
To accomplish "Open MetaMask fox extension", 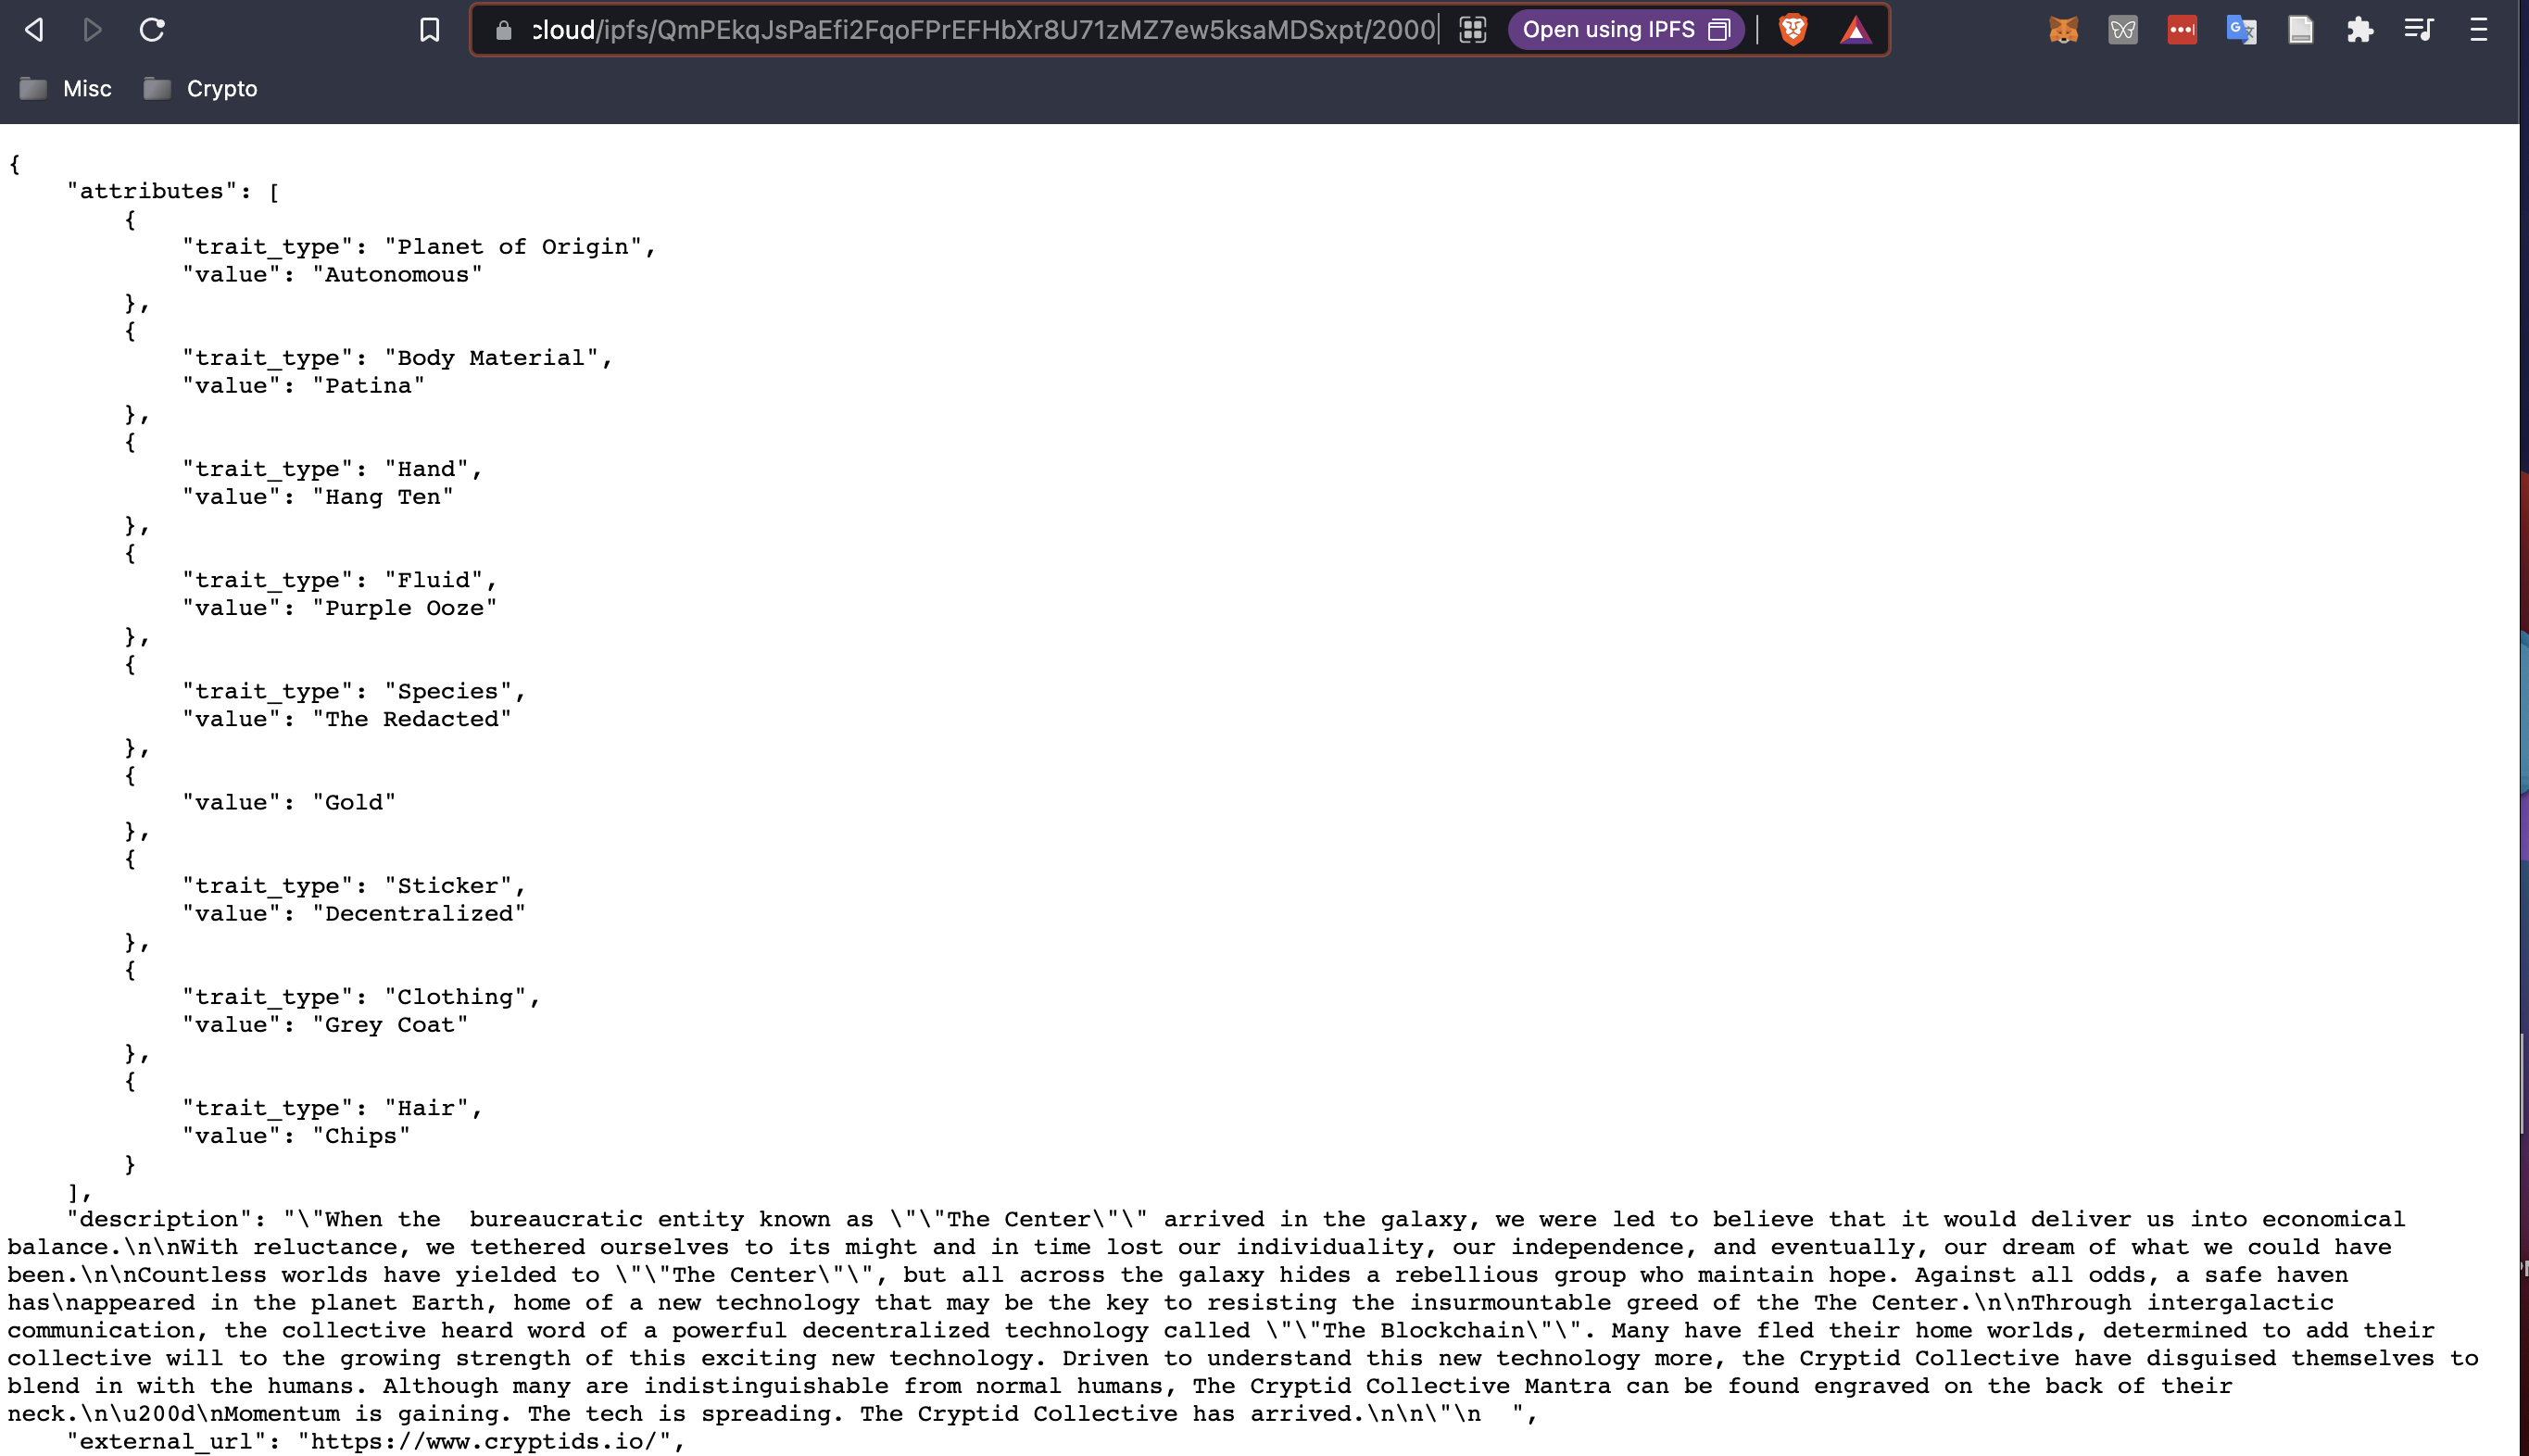I will coord(2063,30).
